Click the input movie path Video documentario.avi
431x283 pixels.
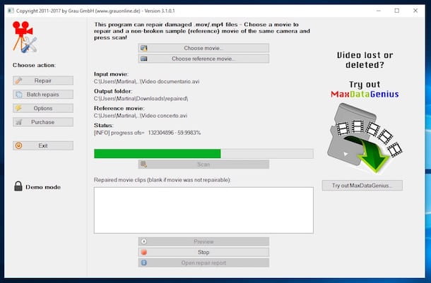pyautogui.click(x=146, y=82)
